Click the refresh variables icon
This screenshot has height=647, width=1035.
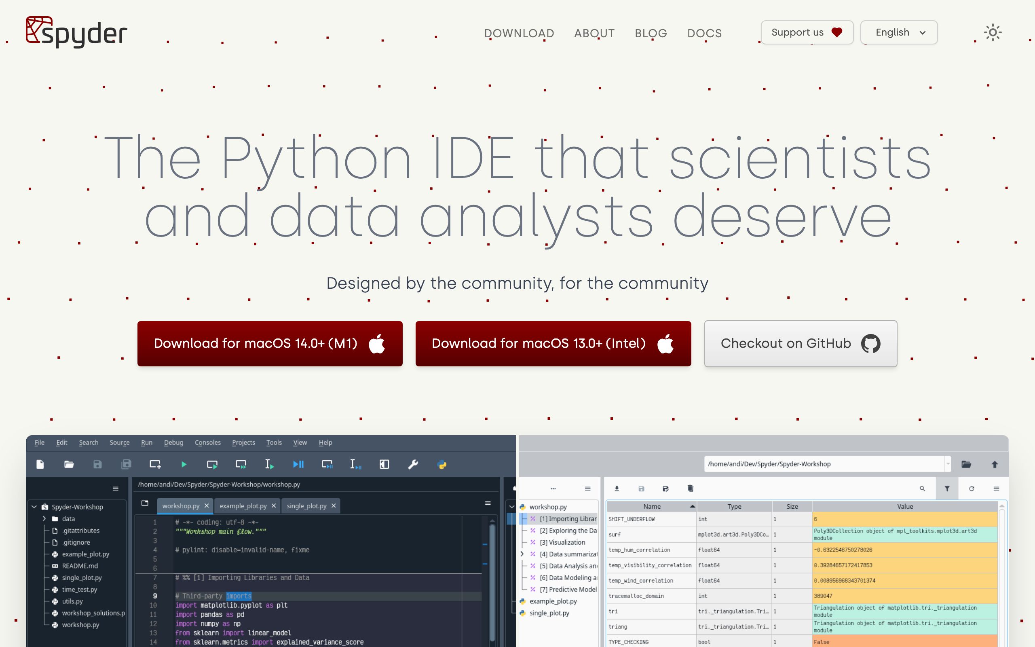point(972,488)
